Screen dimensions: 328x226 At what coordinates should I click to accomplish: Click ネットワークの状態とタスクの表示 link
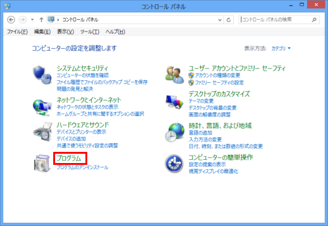click(x=87, y=107)
